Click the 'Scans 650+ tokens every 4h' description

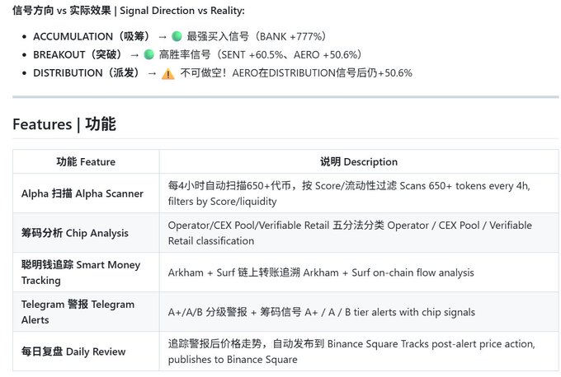click(x=359, y=193)
